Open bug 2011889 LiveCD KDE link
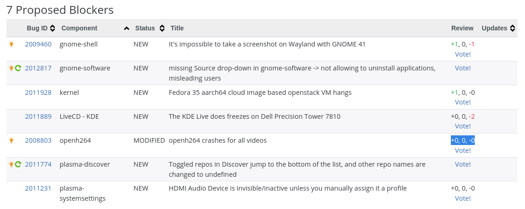Image resolution: width=525 pixels, height=209 pixels. 38,116
